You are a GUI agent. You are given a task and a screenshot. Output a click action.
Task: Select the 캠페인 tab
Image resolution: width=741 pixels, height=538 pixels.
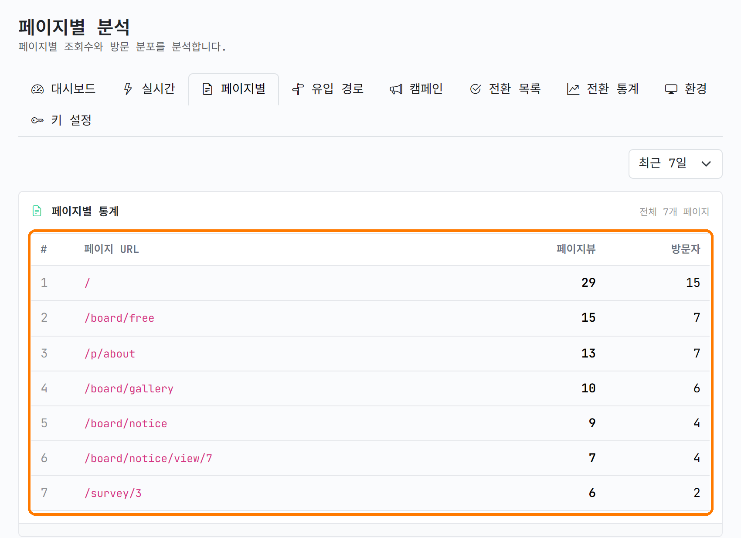coord(416,89)
